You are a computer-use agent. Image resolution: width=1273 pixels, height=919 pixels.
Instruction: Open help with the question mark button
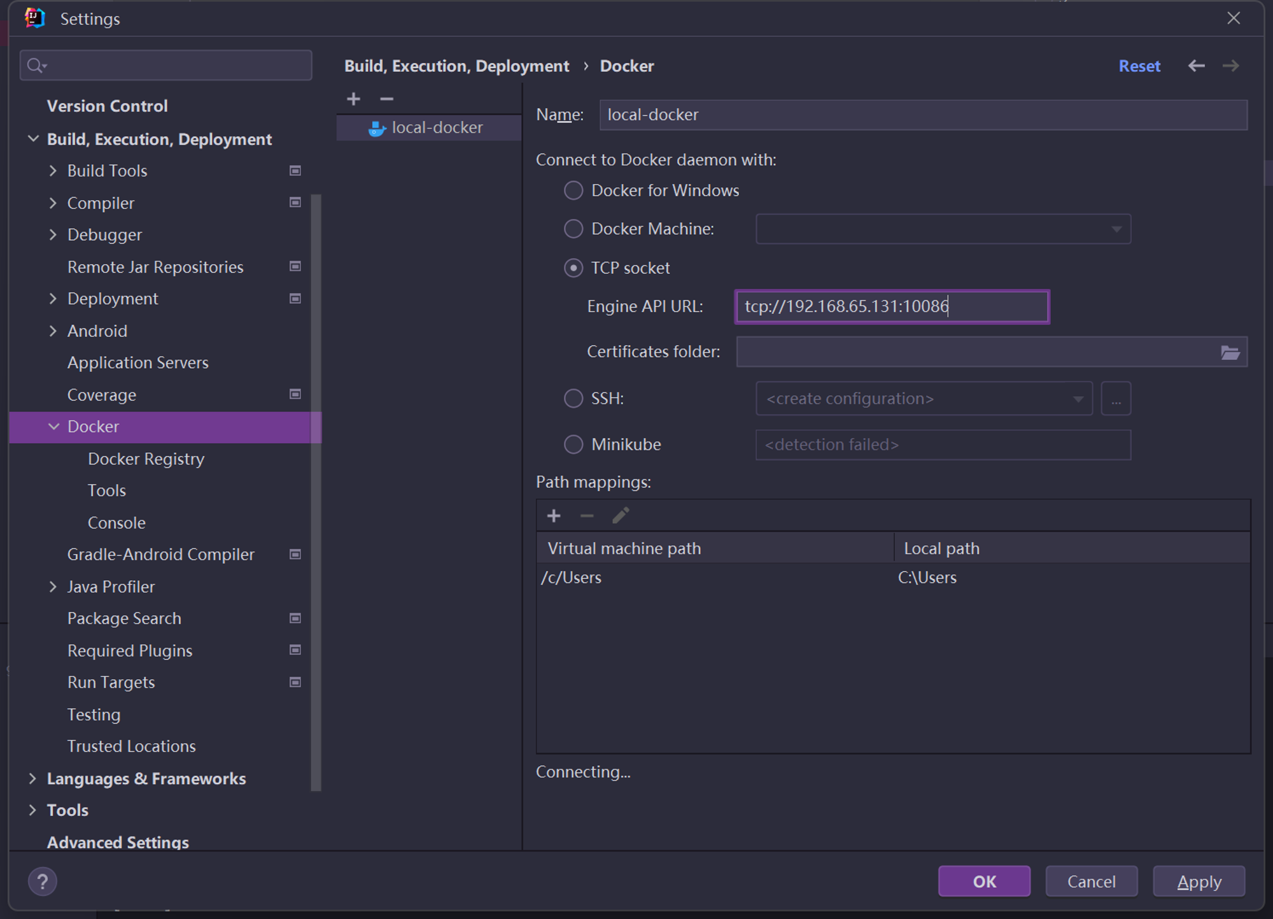pyautogui.click(x=43, y=881)
